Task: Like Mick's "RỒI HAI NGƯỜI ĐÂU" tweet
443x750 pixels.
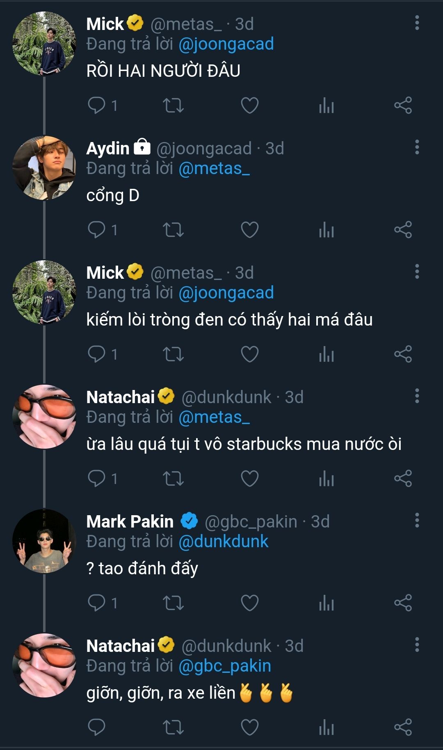Action: point(249,106)
